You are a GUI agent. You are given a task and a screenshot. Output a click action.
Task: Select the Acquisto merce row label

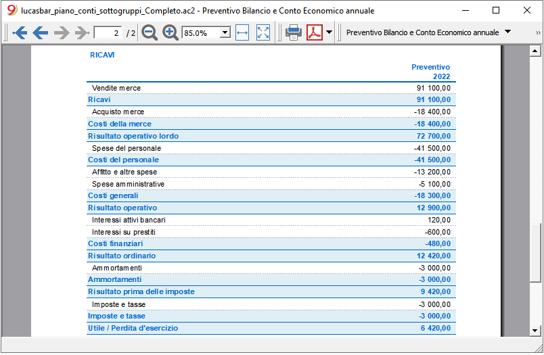pos(118,112)
